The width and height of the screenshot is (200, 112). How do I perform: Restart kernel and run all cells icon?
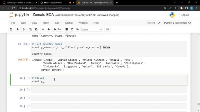[x=77, y=29]
